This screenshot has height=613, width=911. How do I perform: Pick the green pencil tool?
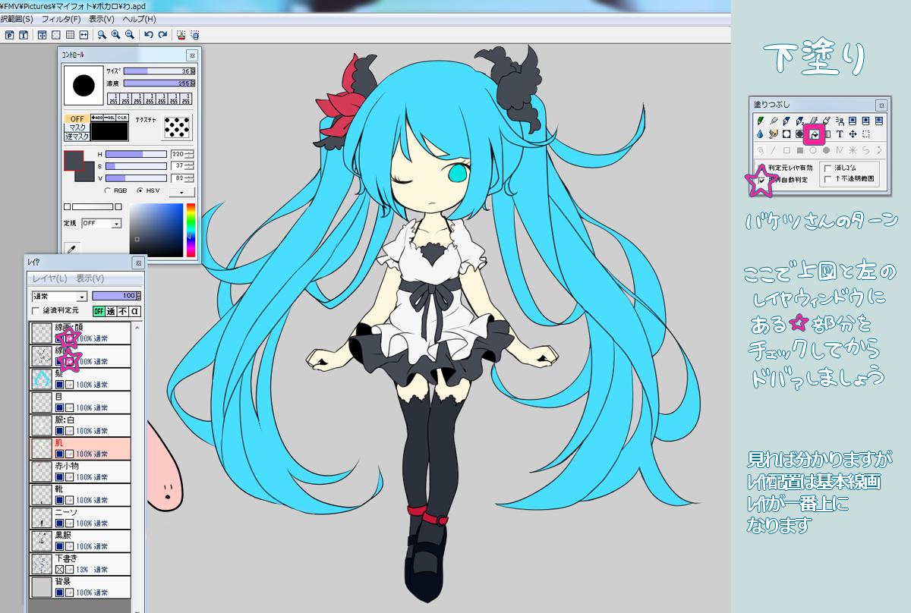[761, 121]
